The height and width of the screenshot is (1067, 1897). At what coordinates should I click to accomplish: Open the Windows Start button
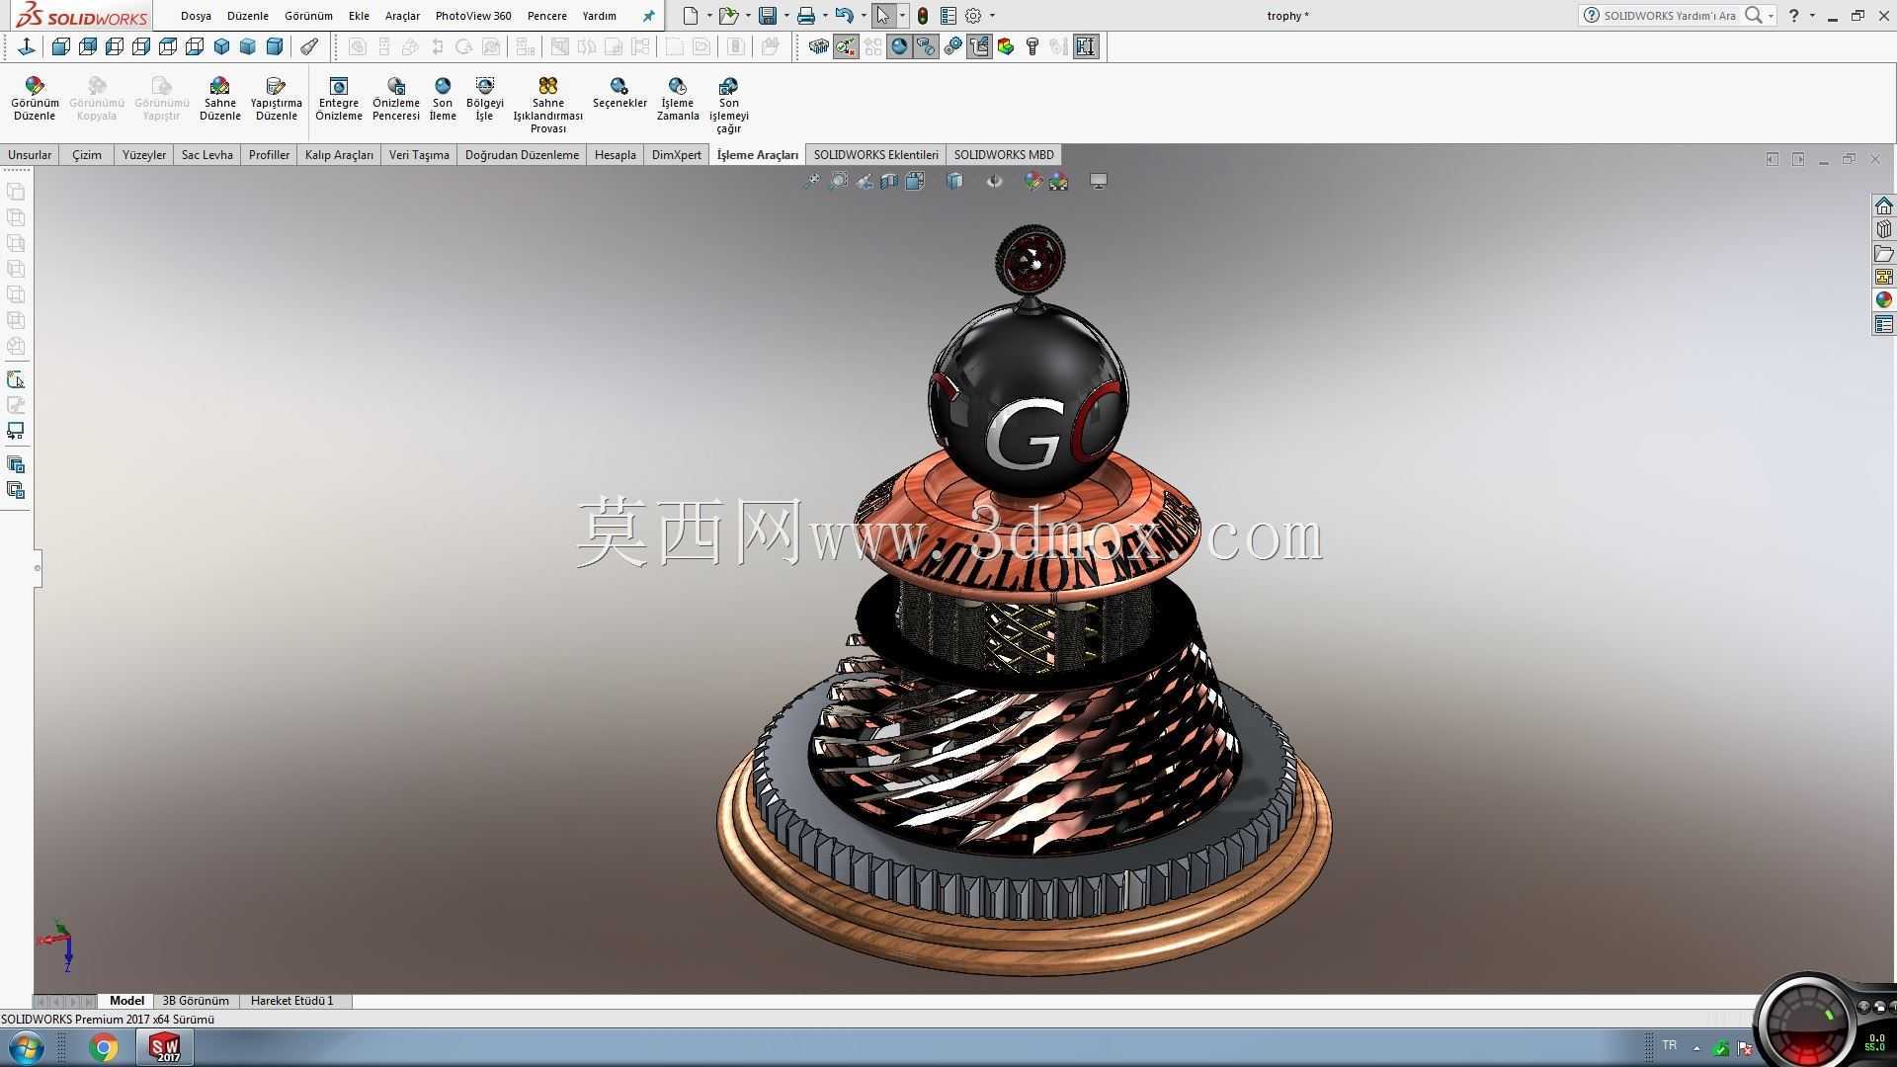pyautogui.click(x=27, y=1047)
